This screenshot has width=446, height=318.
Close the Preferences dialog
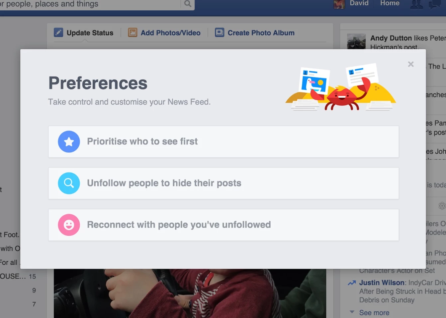(x=411, y=64)
